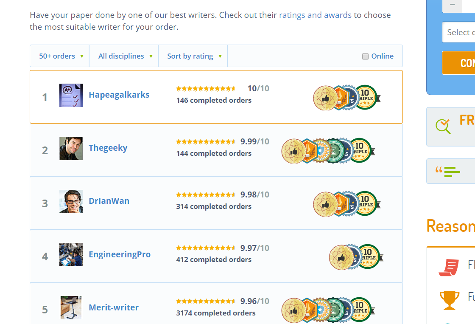Open EngineeringPro writer profile link

120,254
